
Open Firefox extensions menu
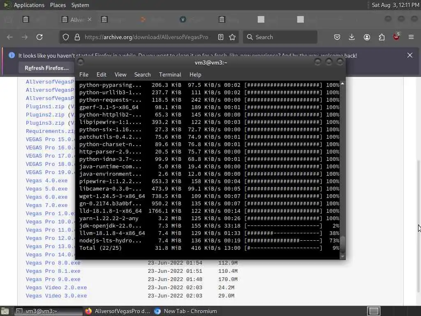pyautogui.click(x=382, y=37)
